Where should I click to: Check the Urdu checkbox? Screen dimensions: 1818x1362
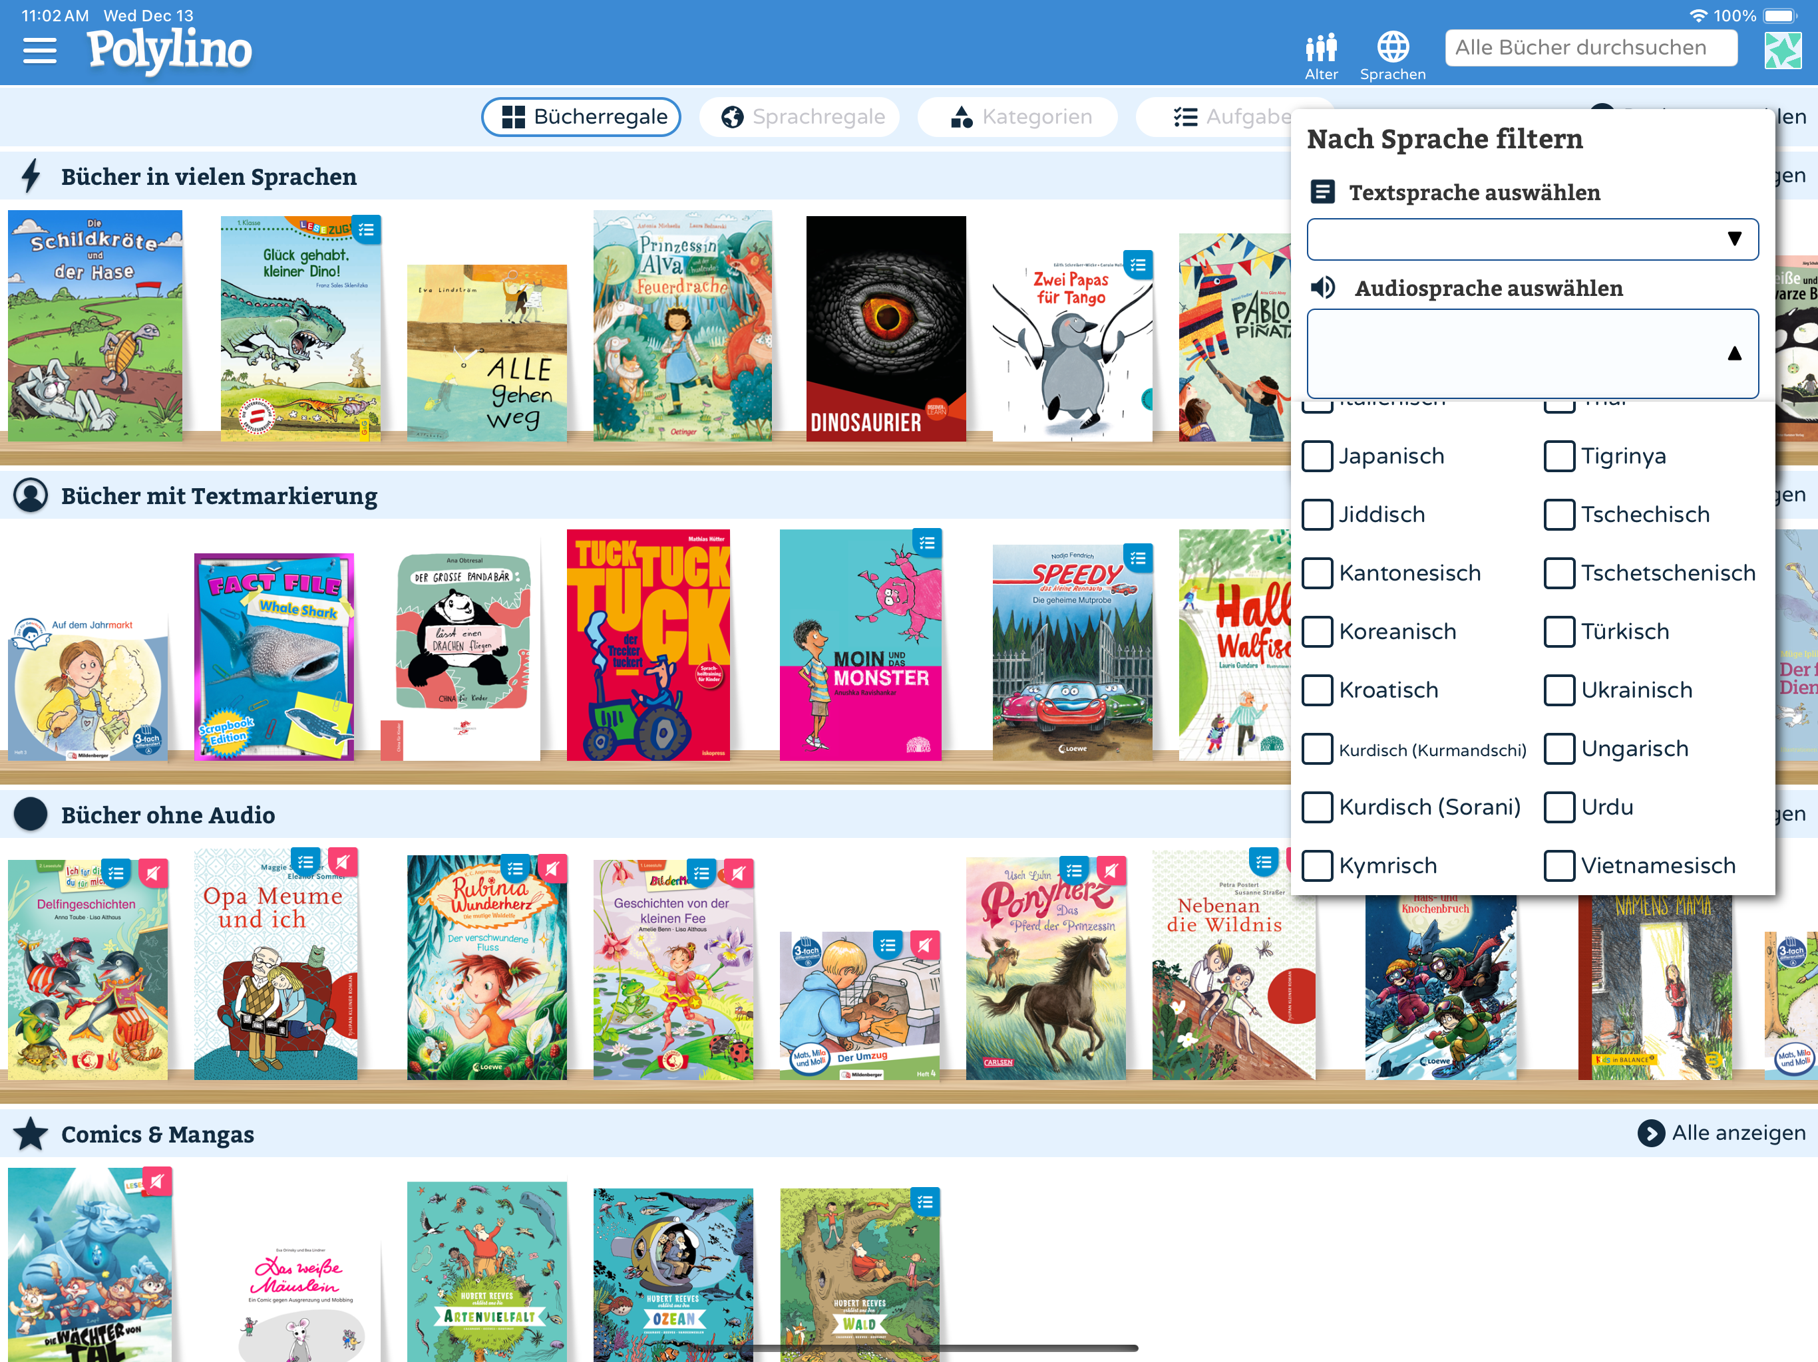(1559, 807)
